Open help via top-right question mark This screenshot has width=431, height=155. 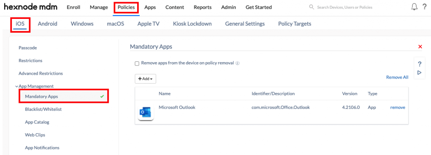coord(424,7)
